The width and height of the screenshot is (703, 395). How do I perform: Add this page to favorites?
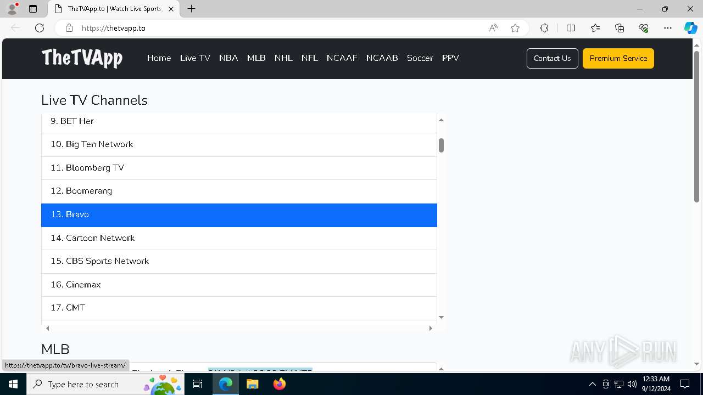point(515,28)
